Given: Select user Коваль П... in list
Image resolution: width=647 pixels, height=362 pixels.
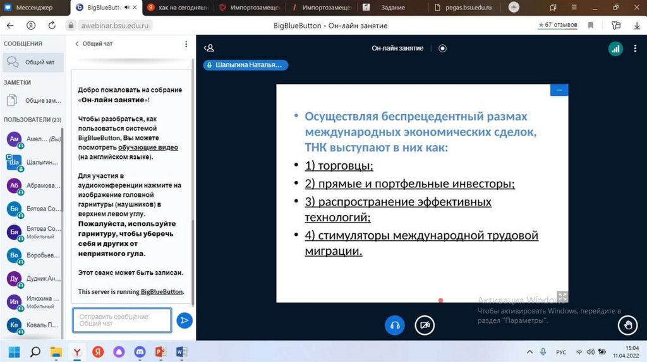Looking at the screenshot, I should [x=33, y=325].
